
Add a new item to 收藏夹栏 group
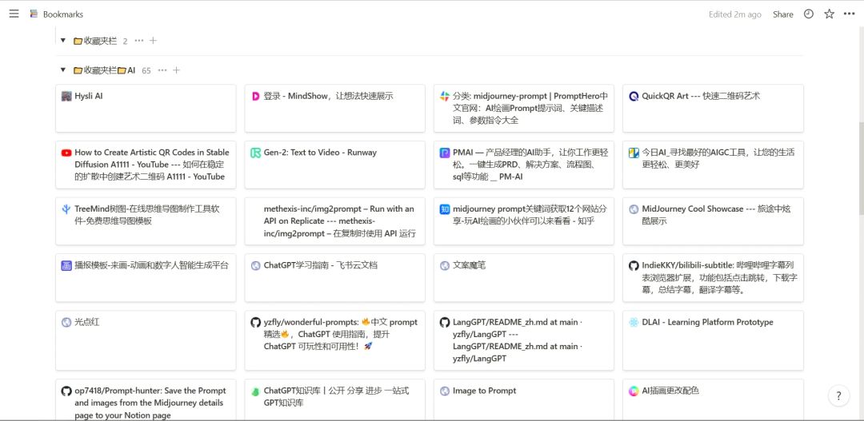(x=153, y=40)
